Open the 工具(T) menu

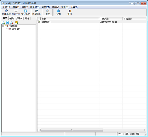coord(74,7)
